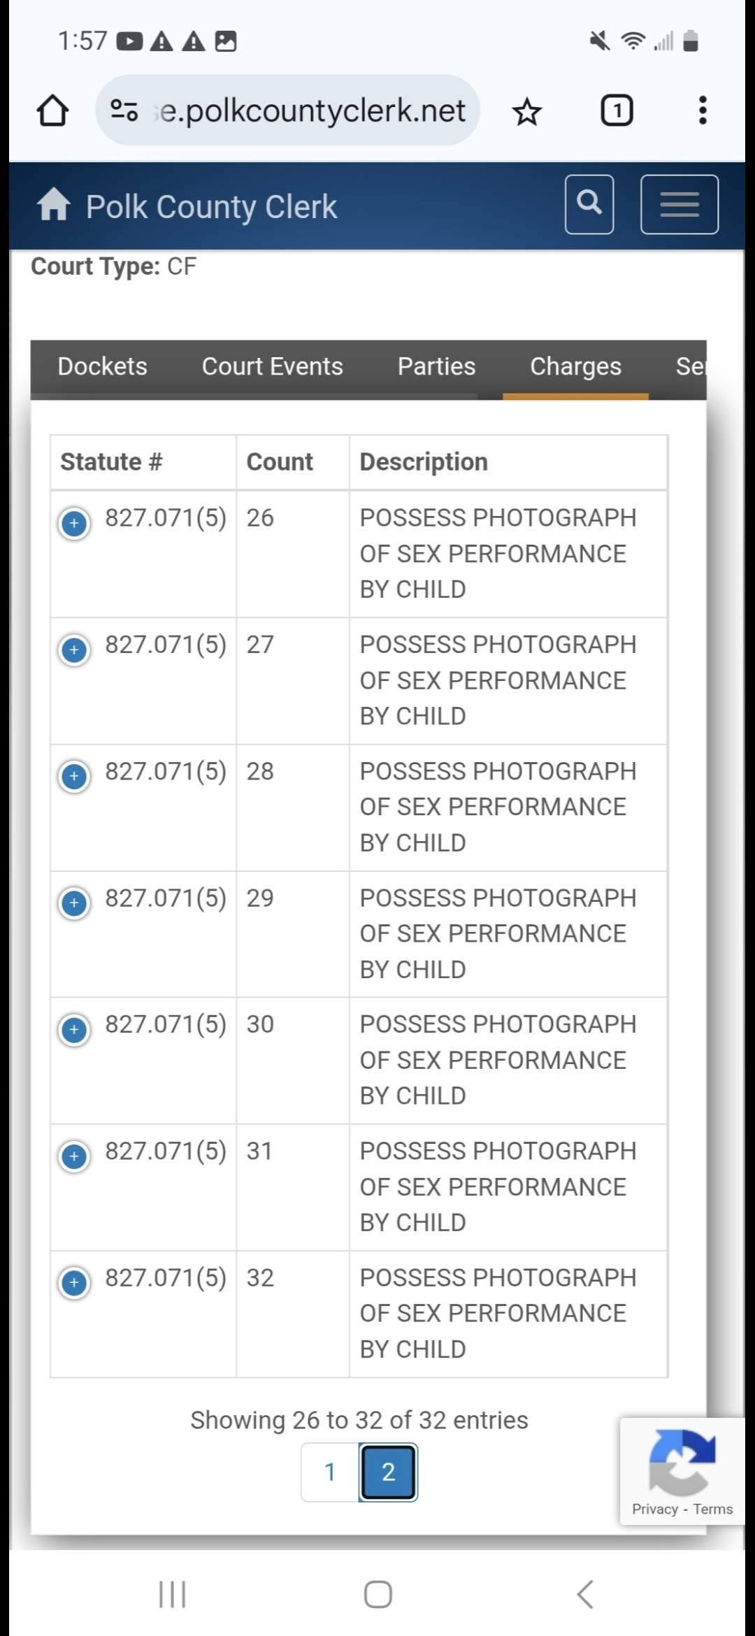Open the browser three-dot menu
Viewport: 755px width, 1636px height.
click(x=703, y=110)
